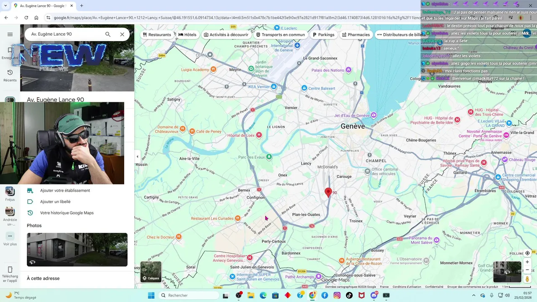This screenshot has height=302, width=537.
Task: Click the red location pin marker
Action: (x=328, y=192)
